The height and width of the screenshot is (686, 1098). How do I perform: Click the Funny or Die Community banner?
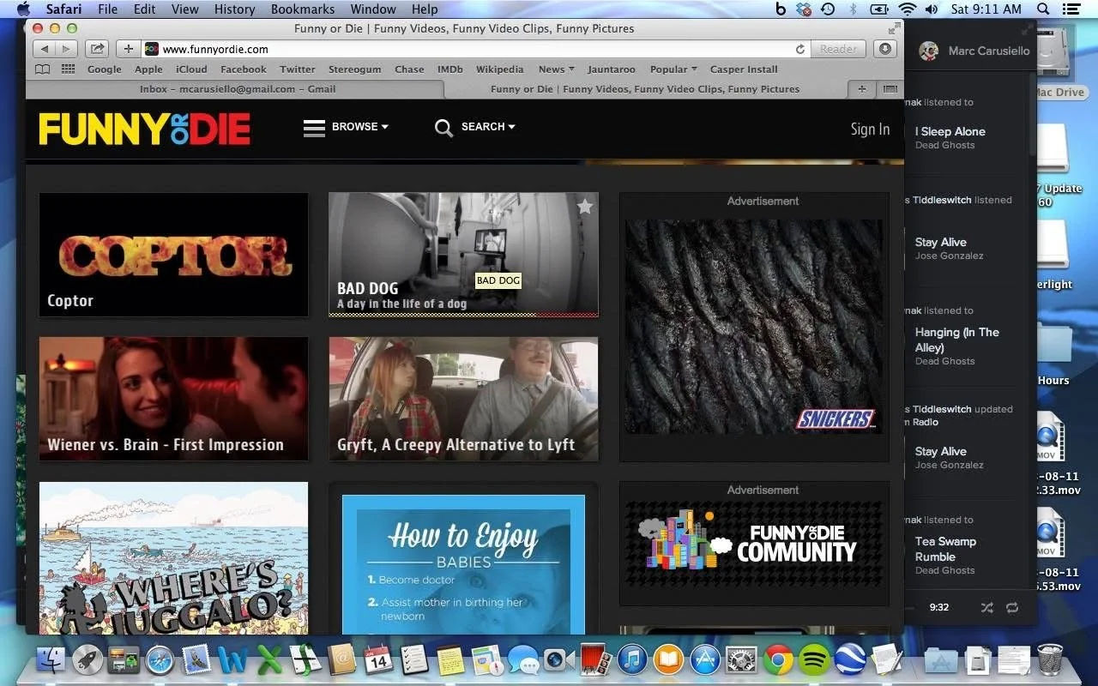[754, 542]
